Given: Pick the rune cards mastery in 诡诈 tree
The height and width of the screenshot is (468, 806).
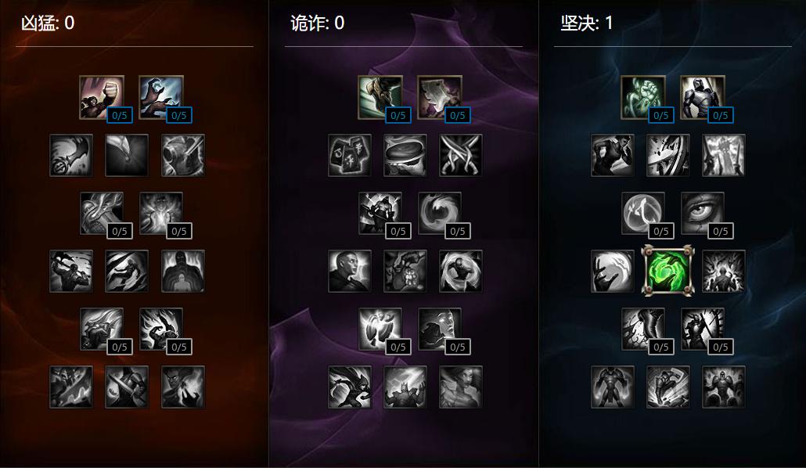Looking at the screenshot, I should pos(350,155).
